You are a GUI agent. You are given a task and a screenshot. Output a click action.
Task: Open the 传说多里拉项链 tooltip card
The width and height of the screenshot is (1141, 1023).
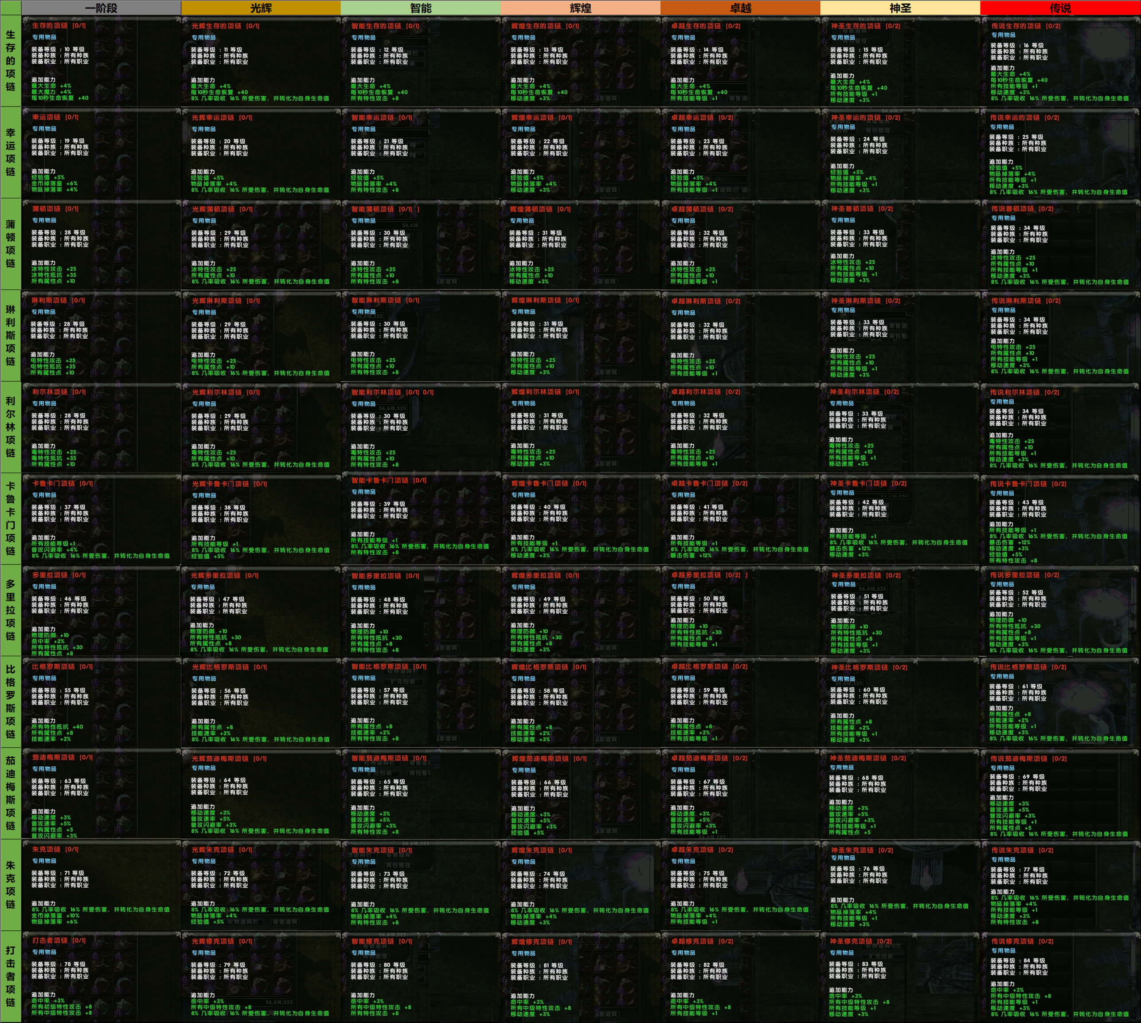[1060, 611]
